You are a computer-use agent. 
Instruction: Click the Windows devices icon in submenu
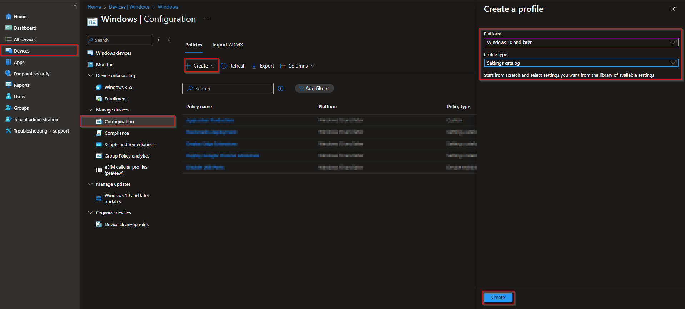(90, 53)
